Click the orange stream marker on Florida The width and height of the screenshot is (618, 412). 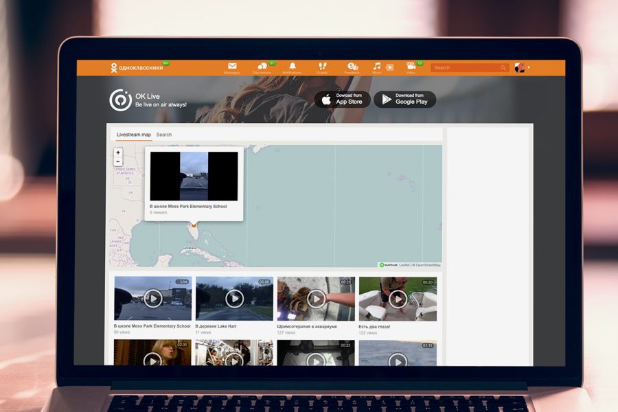coord(194,225)
